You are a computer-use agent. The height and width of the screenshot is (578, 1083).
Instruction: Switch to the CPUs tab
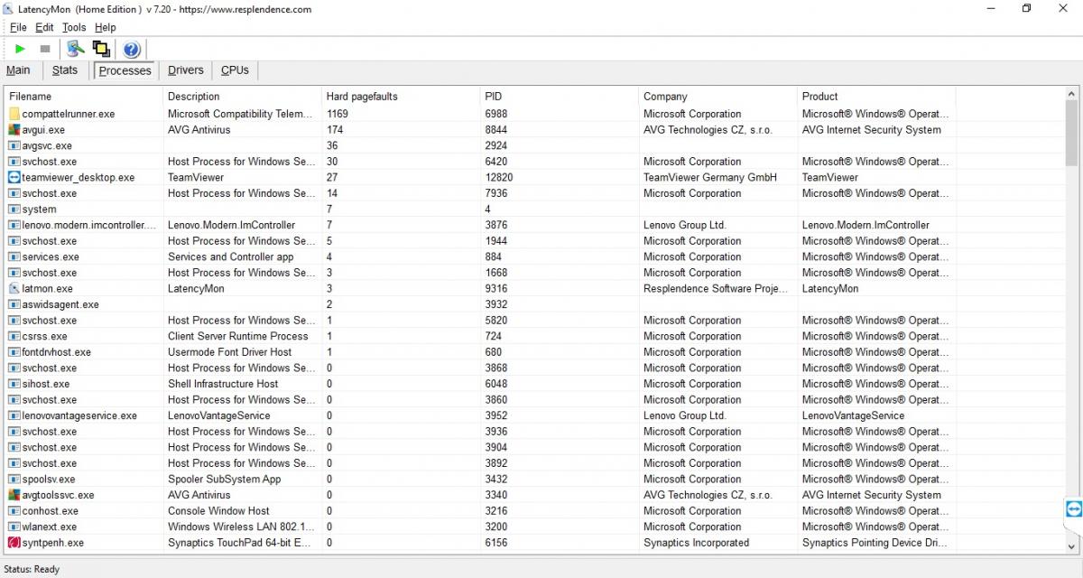[x=236, y=70]
